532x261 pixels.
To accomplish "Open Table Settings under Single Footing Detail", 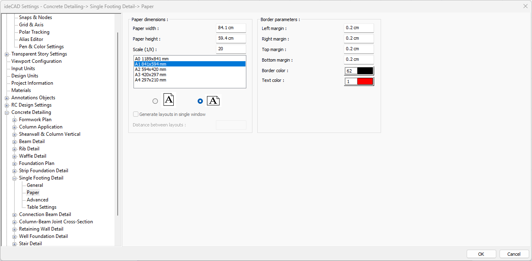I will coord(41,207).
